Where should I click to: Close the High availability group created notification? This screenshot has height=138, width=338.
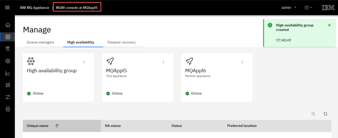point(329,25)
